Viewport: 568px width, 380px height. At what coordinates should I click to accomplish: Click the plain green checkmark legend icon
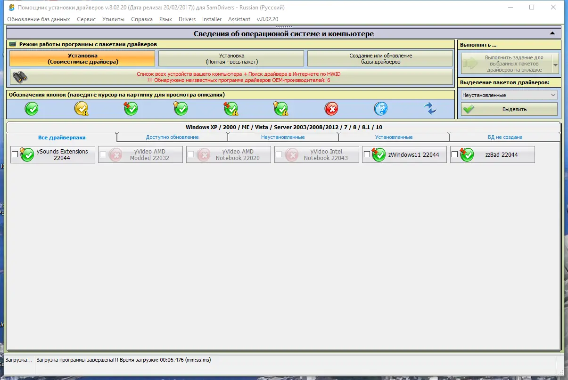click(x=32, y=109)
